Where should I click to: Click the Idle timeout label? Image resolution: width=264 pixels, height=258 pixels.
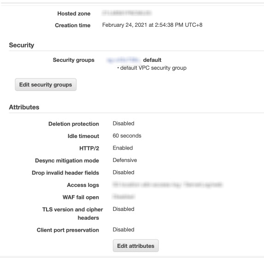tap(83, 136)
